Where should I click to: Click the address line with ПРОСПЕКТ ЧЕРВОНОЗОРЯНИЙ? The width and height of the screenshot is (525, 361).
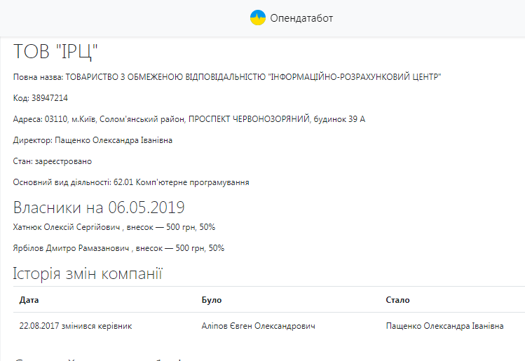(189, 119)
